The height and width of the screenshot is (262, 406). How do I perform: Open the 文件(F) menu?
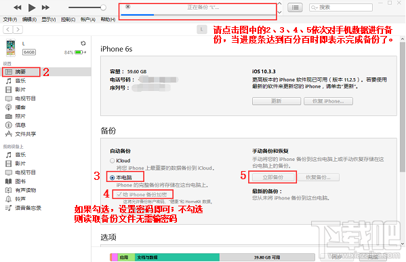click(x=10, y=20)
